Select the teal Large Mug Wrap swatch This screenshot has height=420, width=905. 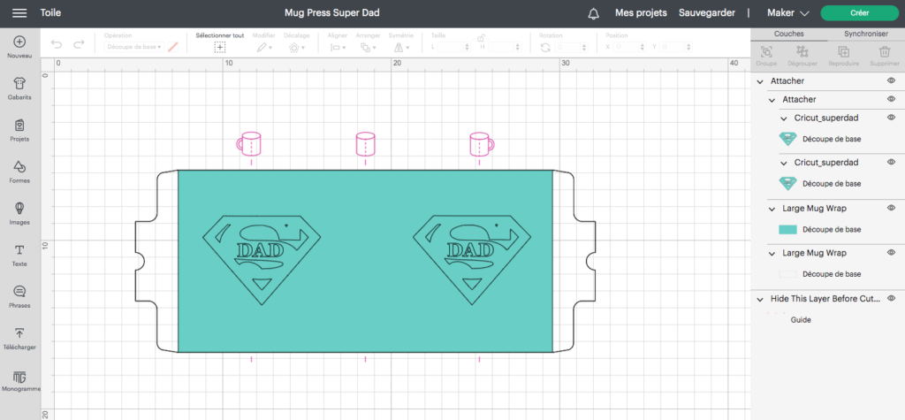[x=787, y=229]
